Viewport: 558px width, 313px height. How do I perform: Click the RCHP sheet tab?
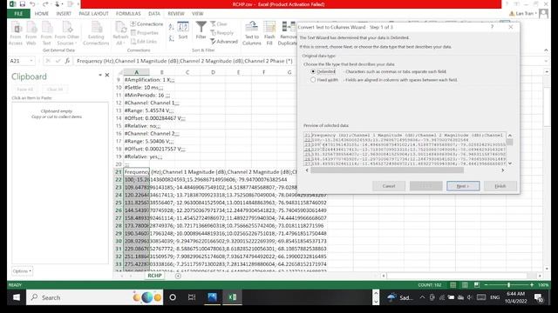154,276
